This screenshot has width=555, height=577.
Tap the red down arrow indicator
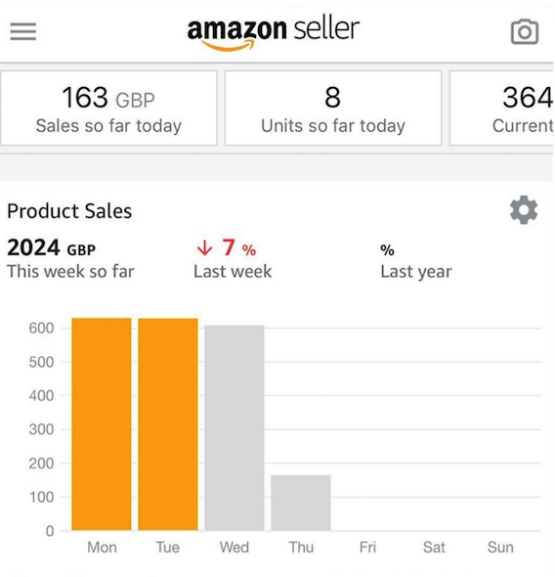click(204, 247)
